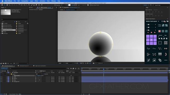Select the Clone Stamp tool

pyautogui.click(x=34, y=5)
